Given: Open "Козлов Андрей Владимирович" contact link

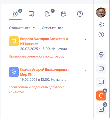Looking at the screenshot, I should coord(44,69).
